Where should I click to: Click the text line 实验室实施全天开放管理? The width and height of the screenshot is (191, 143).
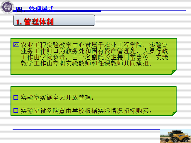click(57, 97)
